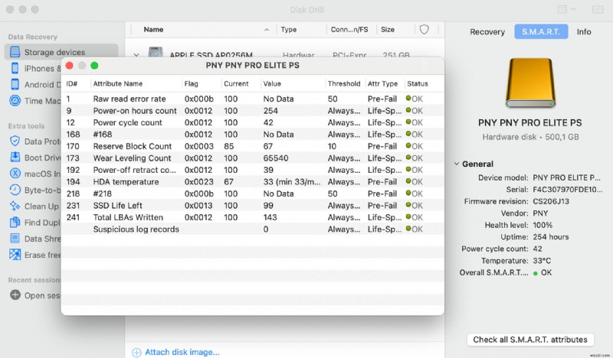Click the shield column header icon
This screenshot has width=613, height=358.
coord(425,29)
